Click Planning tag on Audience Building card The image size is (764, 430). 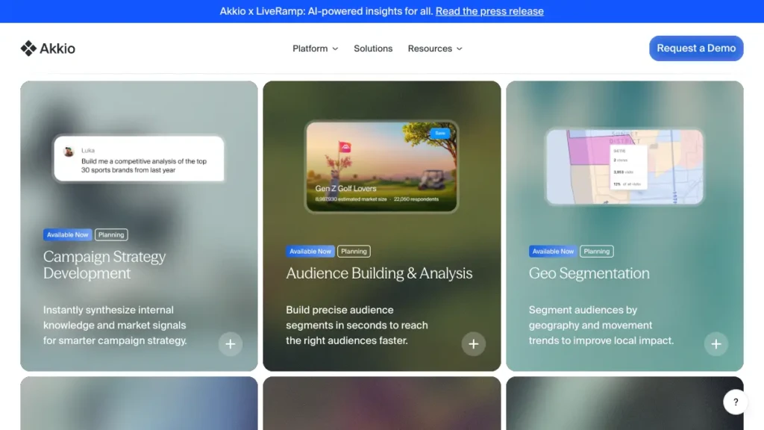pyautogui.click(x=354, y=251)
